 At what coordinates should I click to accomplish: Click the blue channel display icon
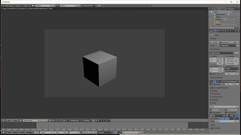tap(109, 120)
